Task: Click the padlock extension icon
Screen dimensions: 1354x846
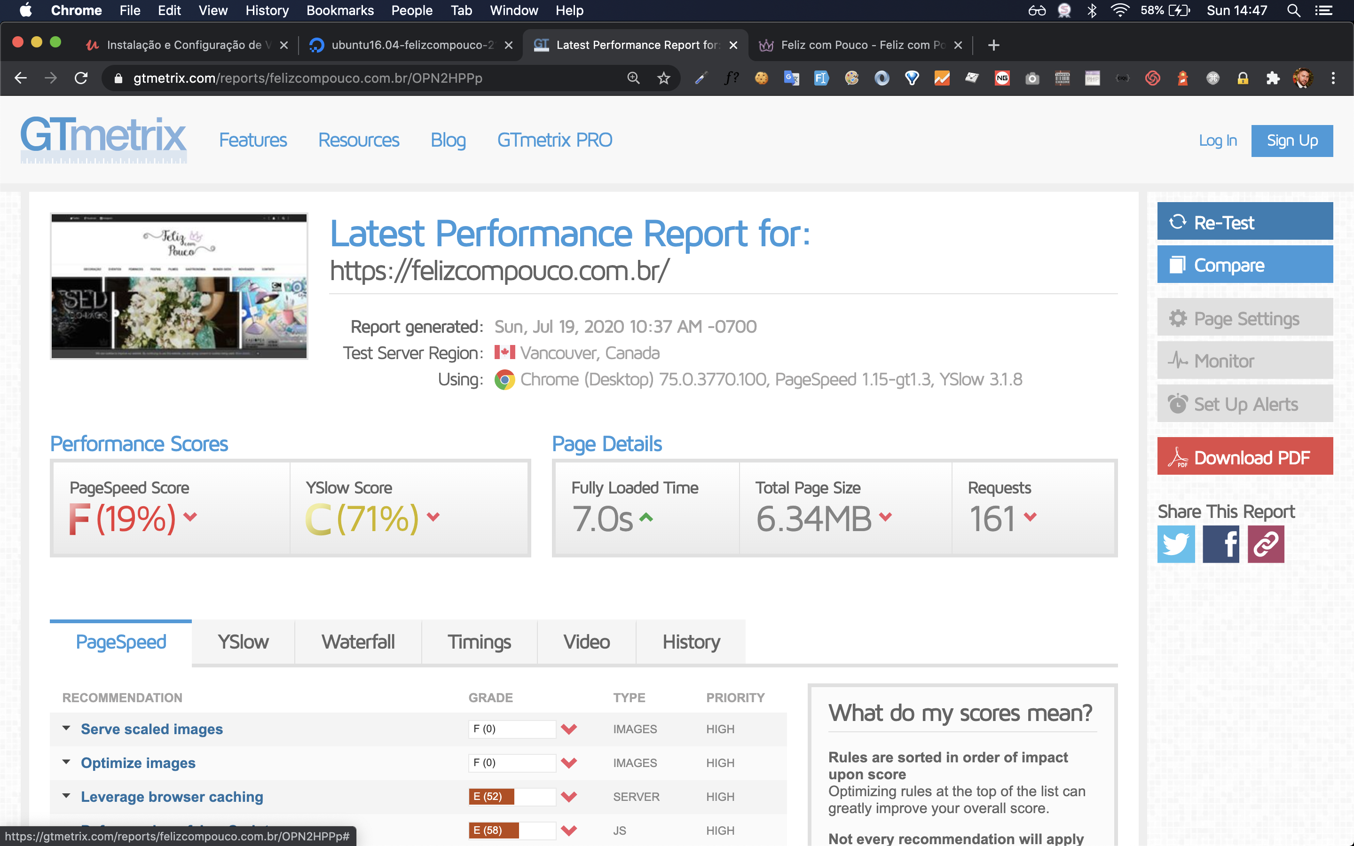Action: (x=1243, y=78)
